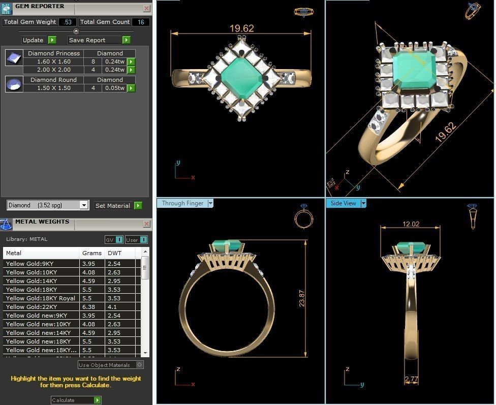Click the gem reporter slider handle
496x405 pixels.
pyautogui.click(x=76, y=30)
